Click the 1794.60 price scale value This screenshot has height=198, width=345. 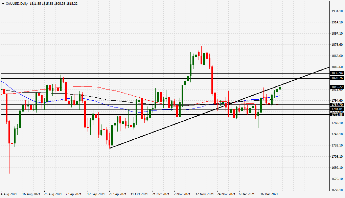click(337, 101)
